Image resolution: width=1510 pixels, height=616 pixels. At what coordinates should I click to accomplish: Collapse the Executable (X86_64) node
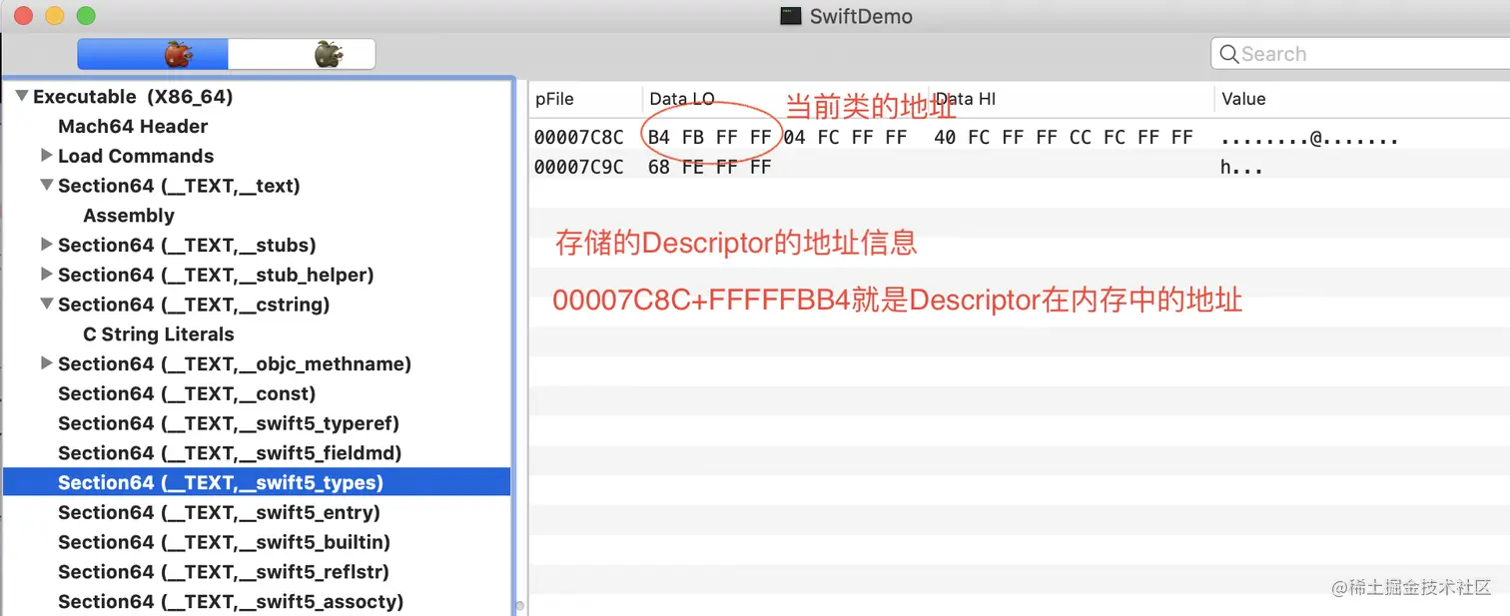tap(22, 97)
